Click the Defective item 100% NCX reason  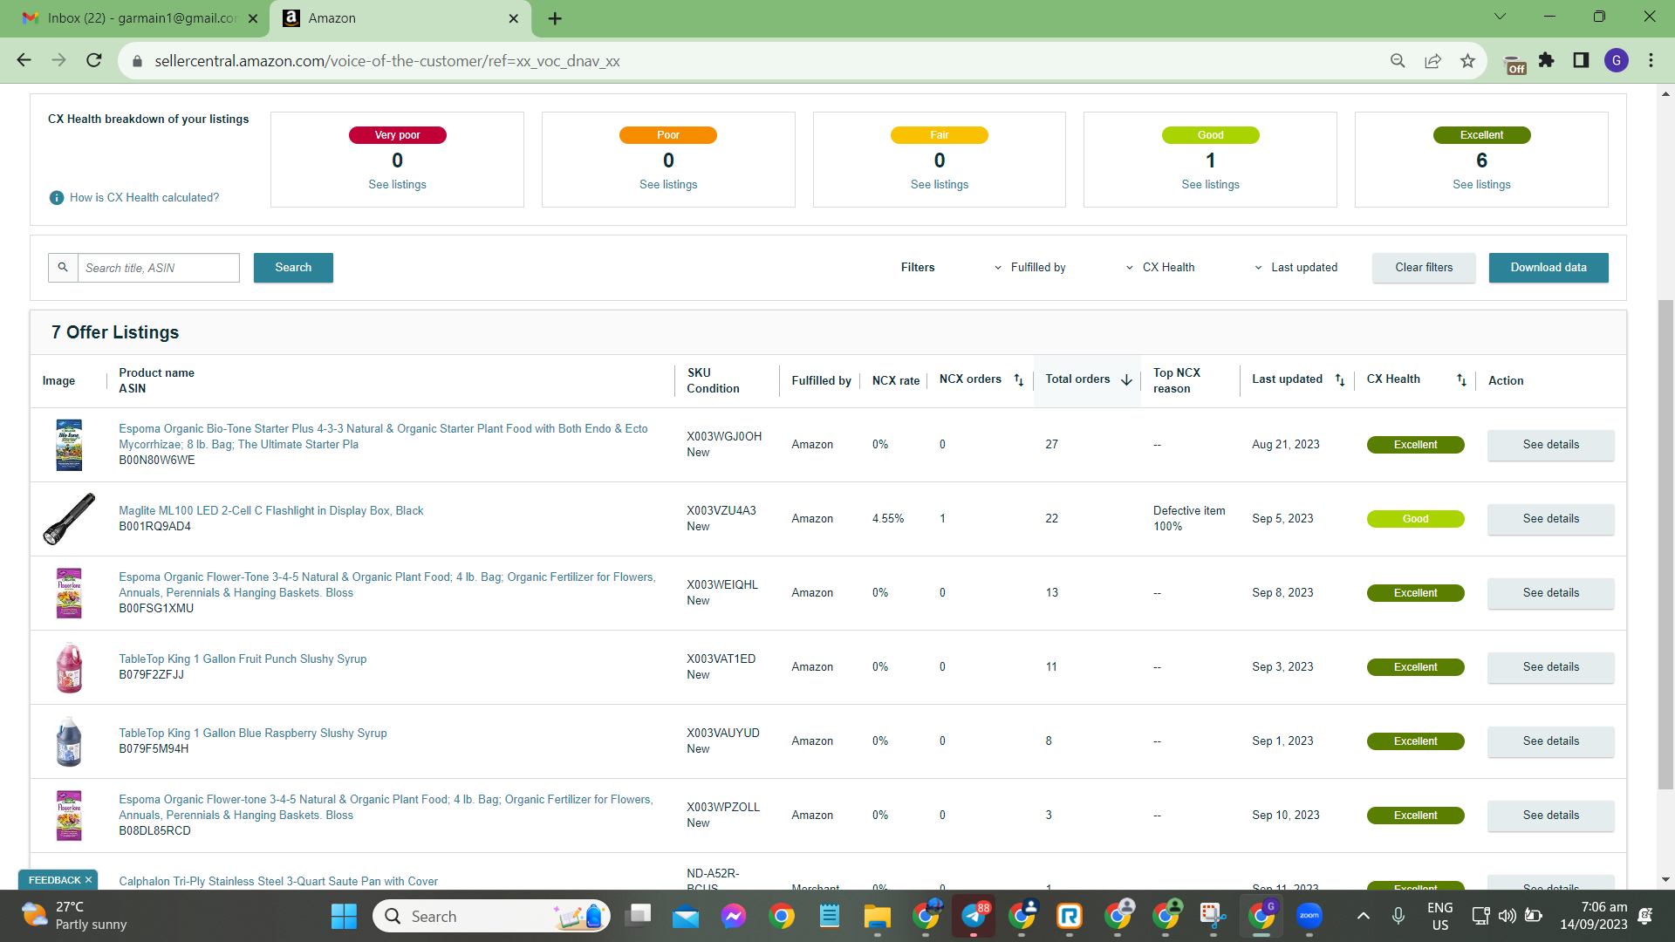coord(1189,519)
